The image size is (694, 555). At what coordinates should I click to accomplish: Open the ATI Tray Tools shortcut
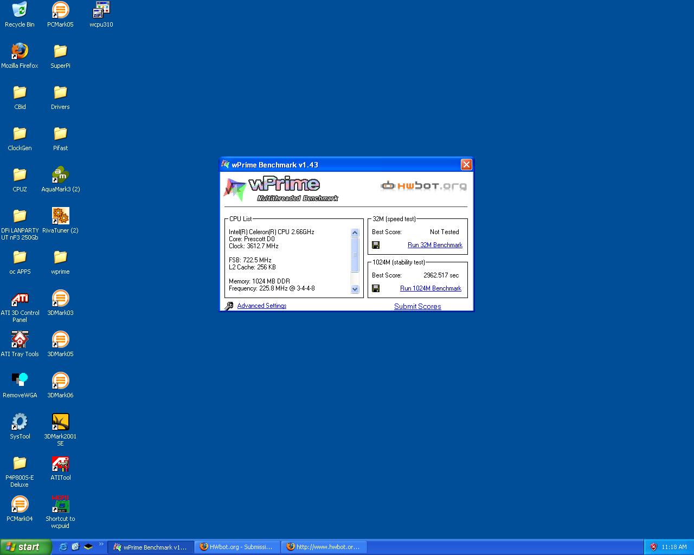tap(20, 345)
